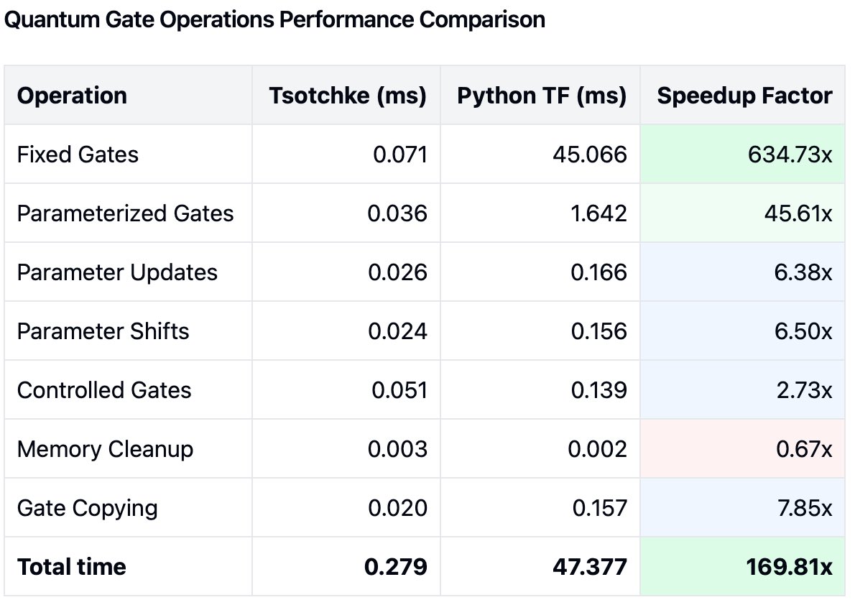
Task: Click the 45.066 Python TF value
Action: pos(590,154)
